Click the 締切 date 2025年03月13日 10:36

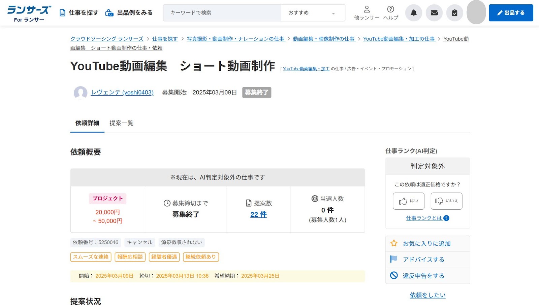(x=182, y=276)
